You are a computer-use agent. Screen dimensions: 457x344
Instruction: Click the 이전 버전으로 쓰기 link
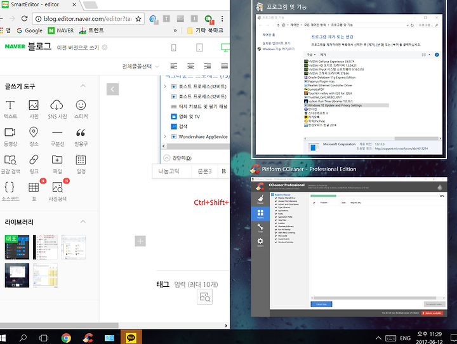point(78,48)
